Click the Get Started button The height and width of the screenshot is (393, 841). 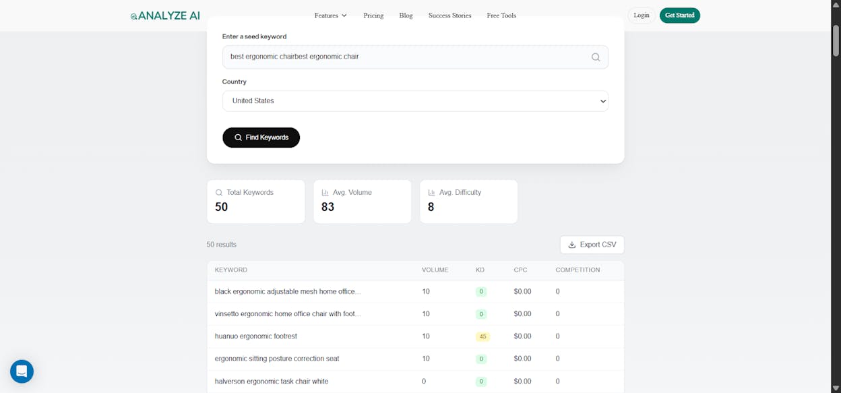click(679, 16)
